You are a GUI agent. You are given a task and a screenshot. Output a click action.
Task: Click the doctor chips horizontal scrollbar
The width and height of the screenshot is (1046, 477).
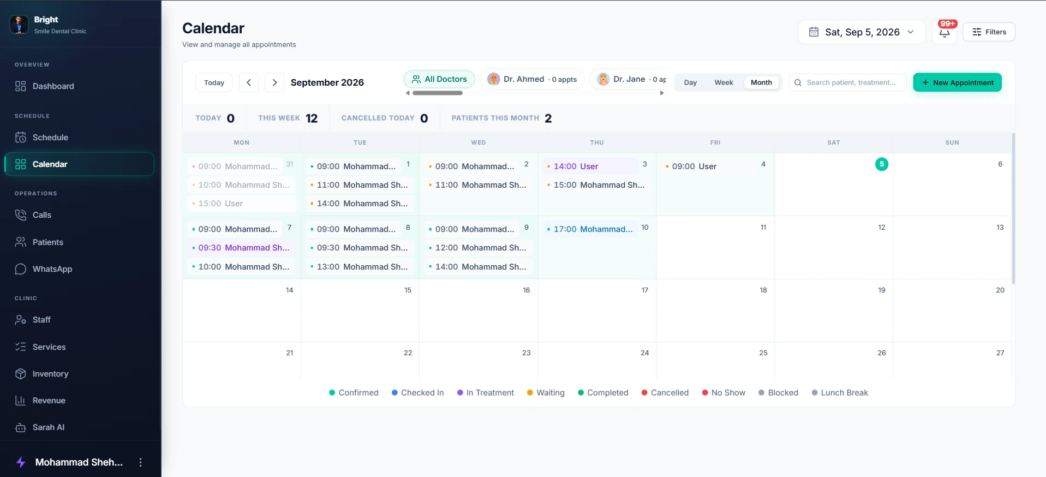tap(437, 93)
